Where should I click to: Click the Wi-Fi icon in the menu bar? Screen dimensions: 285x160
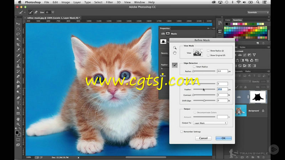tap(238, 2)
